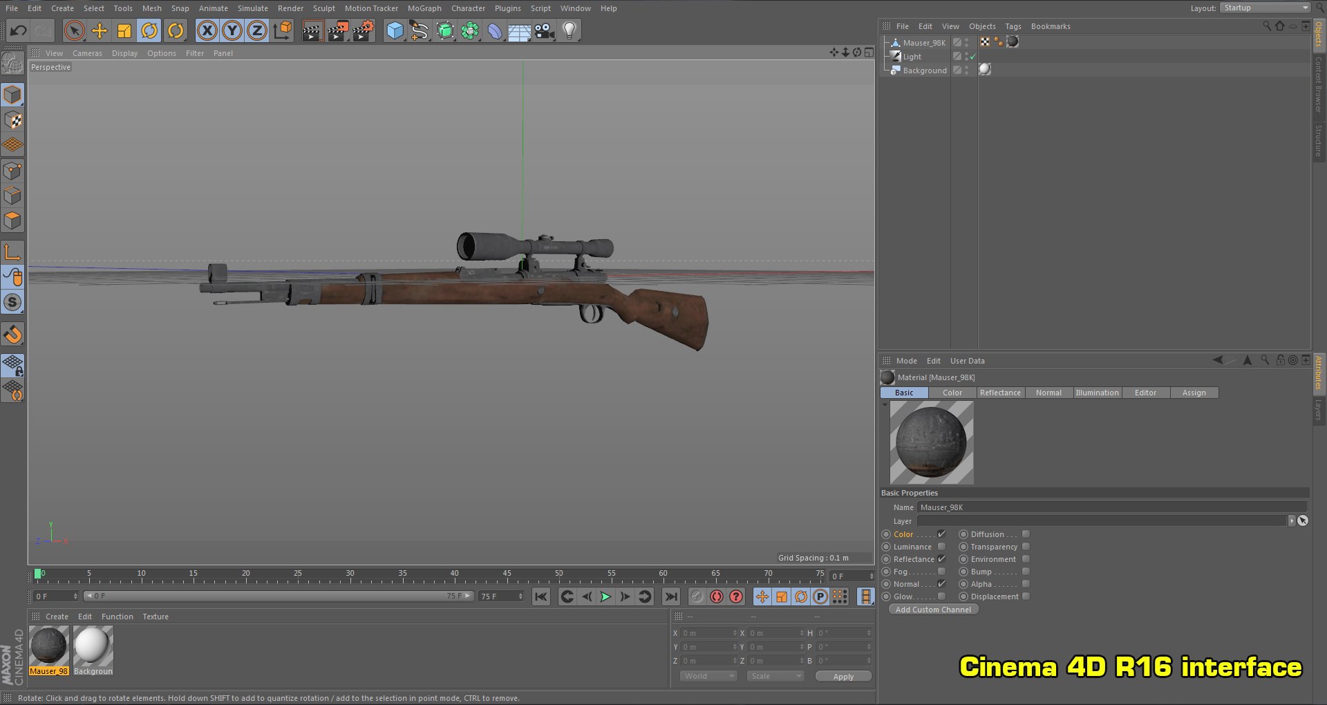Switch to the Reflectance tab
The image size is (1327, 705).
point(1000,393)
